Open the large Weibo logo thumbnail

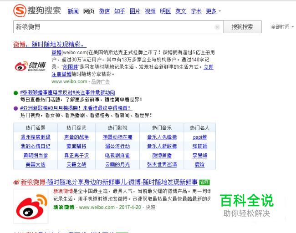coord(31,207)
